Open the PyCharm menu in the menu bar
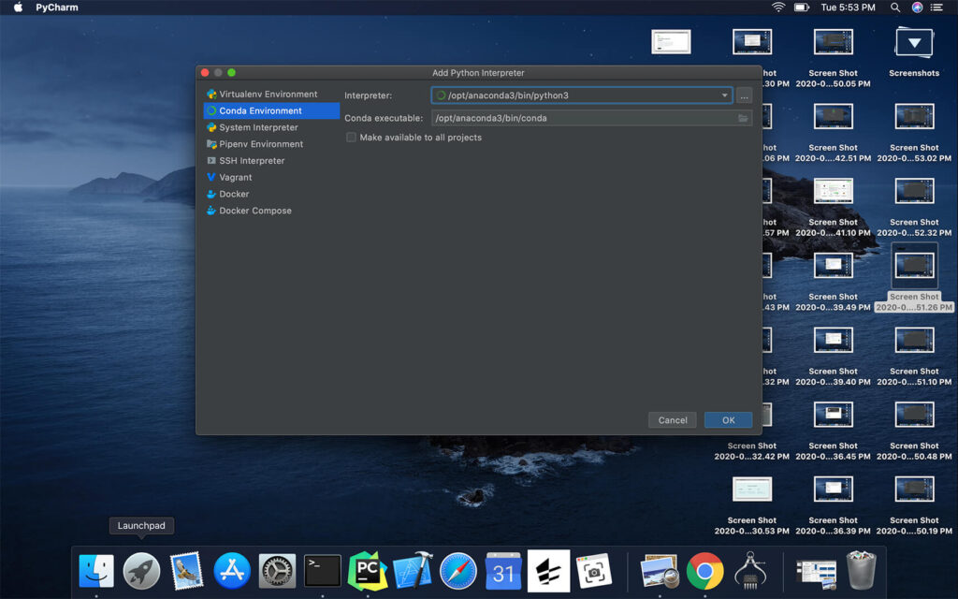958x599 pixels. click(x=57, y=7)
